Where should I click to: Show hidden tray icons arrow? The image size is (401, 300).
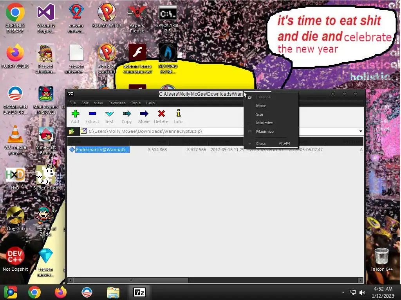343,293
